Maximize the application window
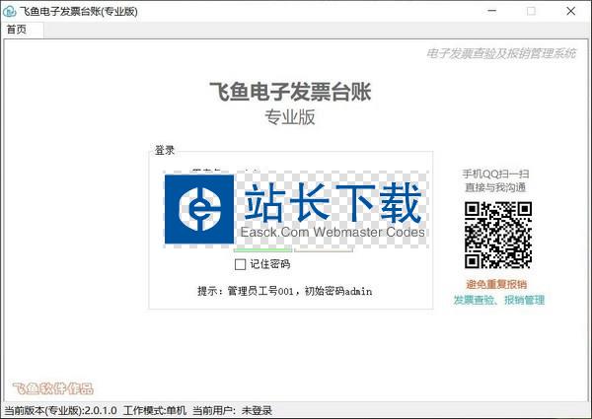Screen dimensions: 592x419 pos(531,11)
